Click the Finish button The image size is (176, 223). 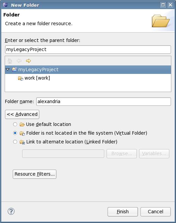pos(123,212)
